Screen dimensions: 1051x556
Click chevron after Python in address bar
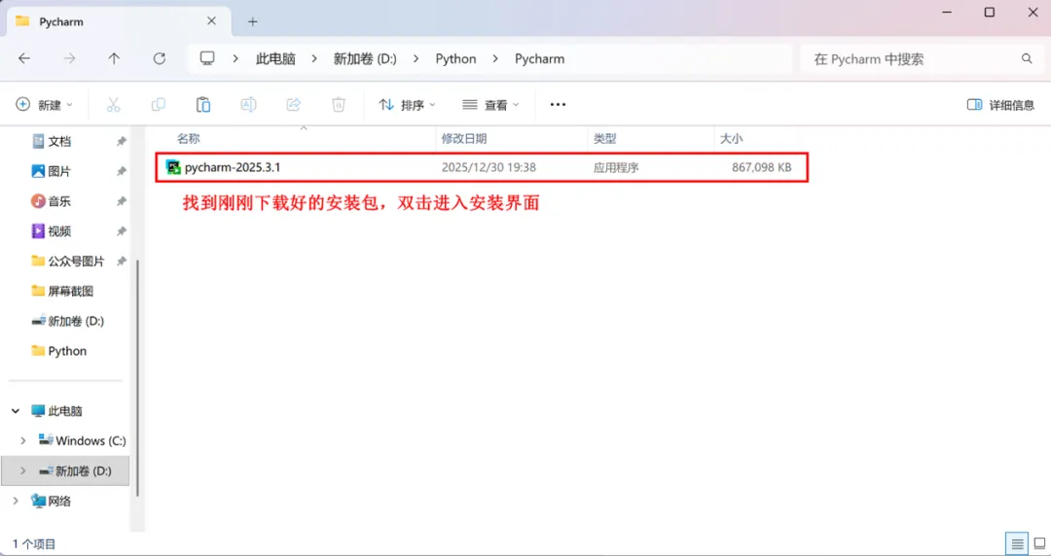pos(495,59)
